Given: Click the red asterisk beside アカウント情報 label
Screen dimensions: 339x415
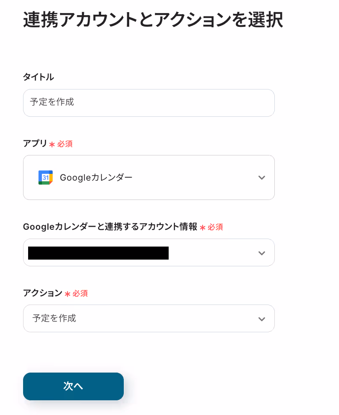Looking at the screenshot, I should 203,228.
